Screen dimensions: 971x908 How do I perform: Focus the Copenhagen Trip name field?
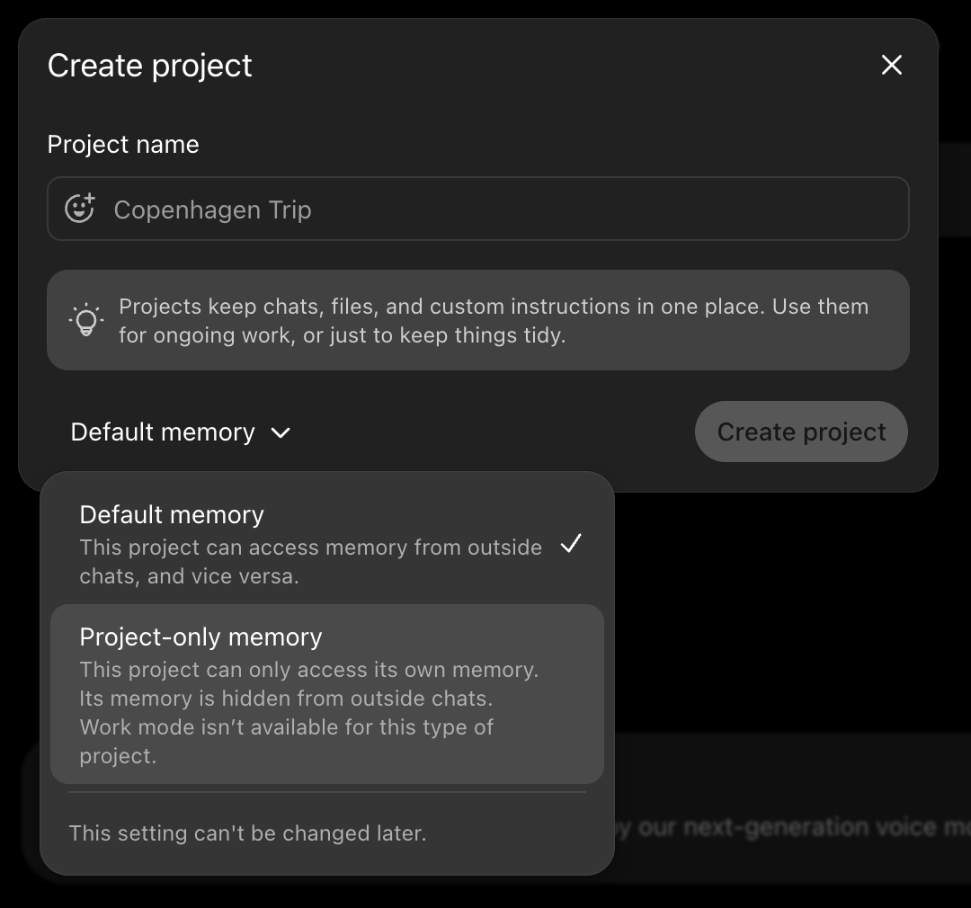[478, 209]
